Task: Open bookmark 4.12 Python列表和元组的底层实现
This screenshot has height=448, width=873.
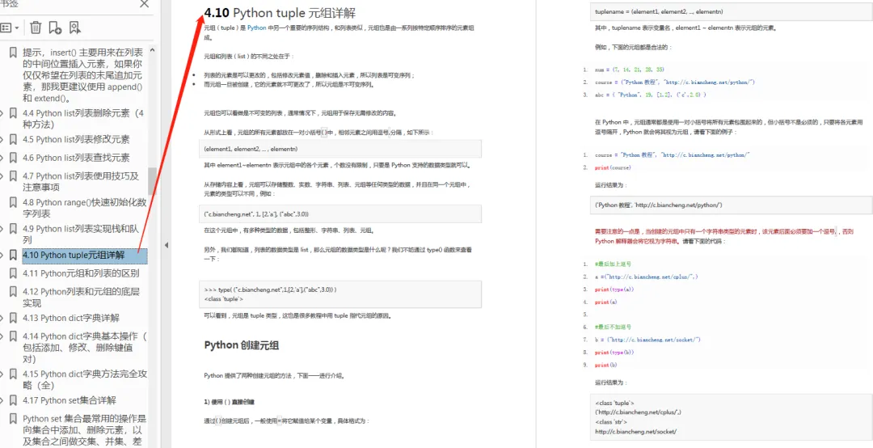Action: coord(82,297)
